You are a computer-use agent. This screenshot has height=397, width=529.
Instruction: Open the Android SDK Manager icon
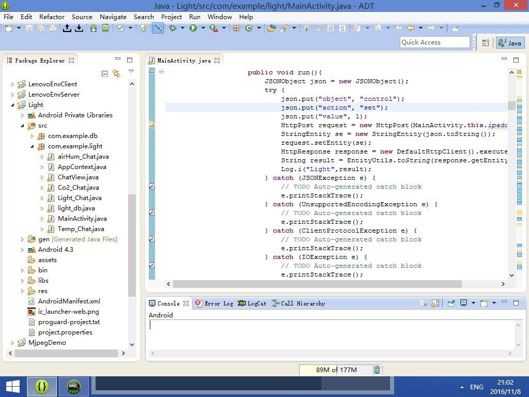(93, 28)
